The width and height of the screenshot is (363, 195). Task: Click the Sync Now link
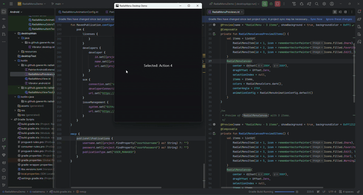tap(316, 19)
